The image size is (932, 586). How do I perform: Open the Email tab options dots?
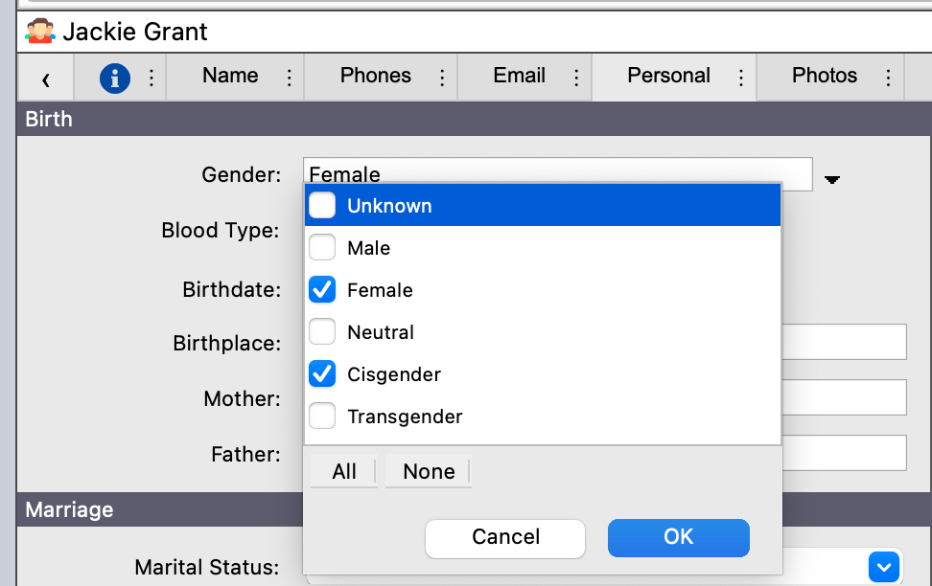click(576, 78)
